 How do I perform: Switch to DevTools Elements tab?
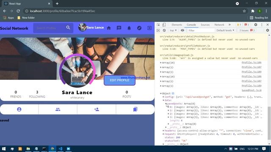click(x=177, y=25)
